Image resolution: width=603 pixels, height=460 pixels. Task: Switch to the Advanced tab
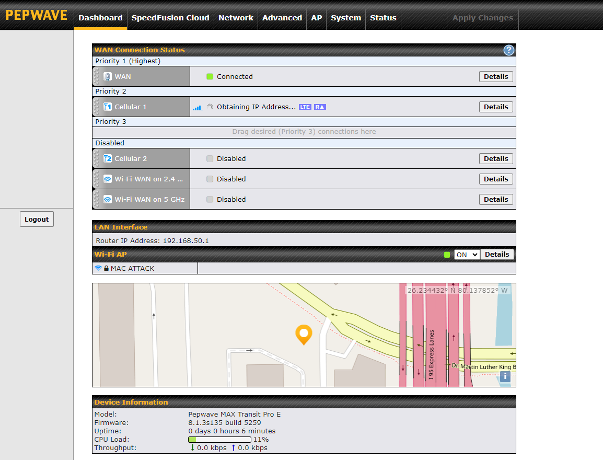[x=282, y=18]
